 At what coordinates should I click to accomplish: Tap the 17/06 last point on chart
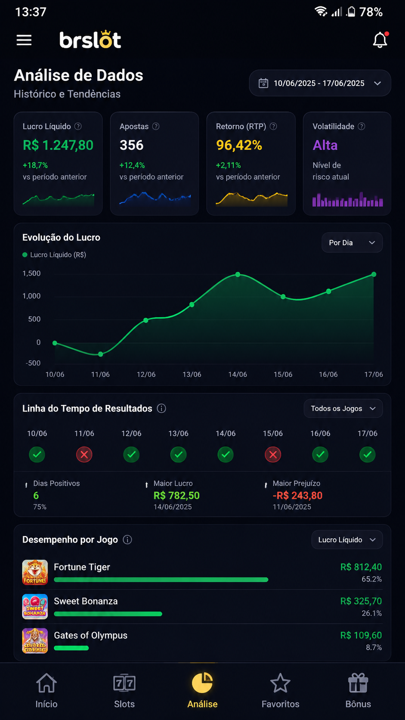coord(374,274)
